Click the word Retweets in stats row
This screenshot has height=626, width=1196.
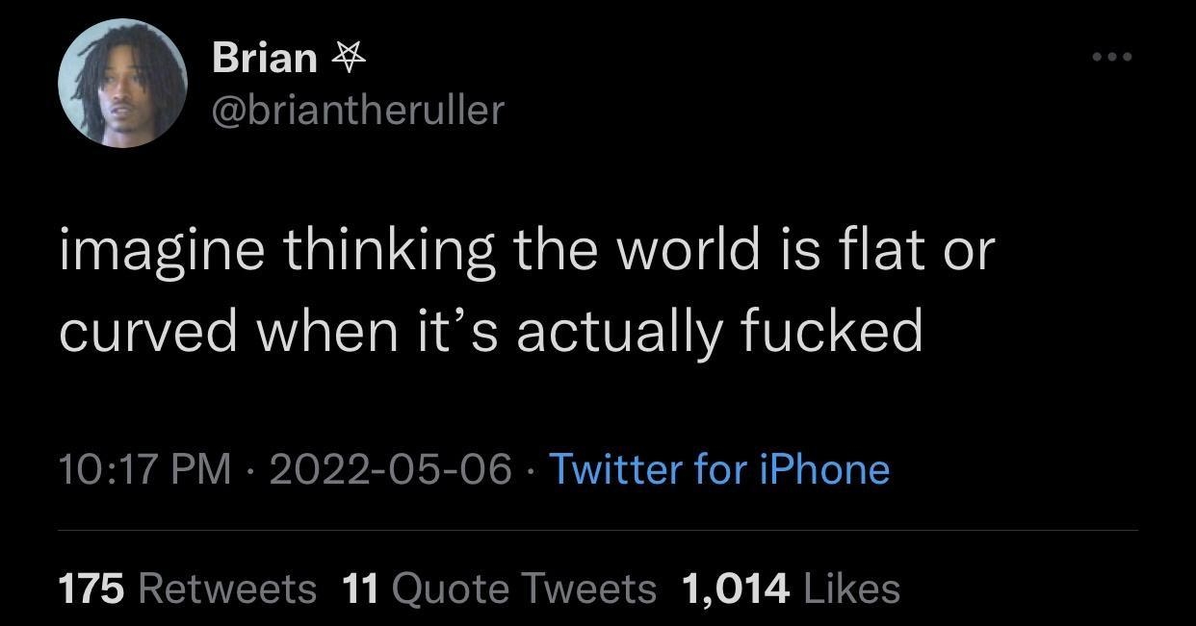point(227,588)
